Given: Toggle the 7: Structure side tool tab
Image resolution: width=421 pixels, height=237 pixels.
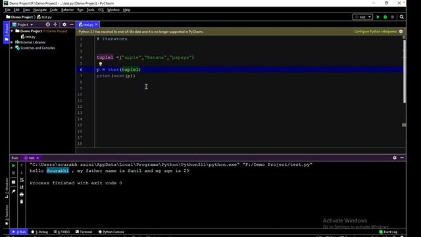Looking at the screenshot, I should [7, 188].
